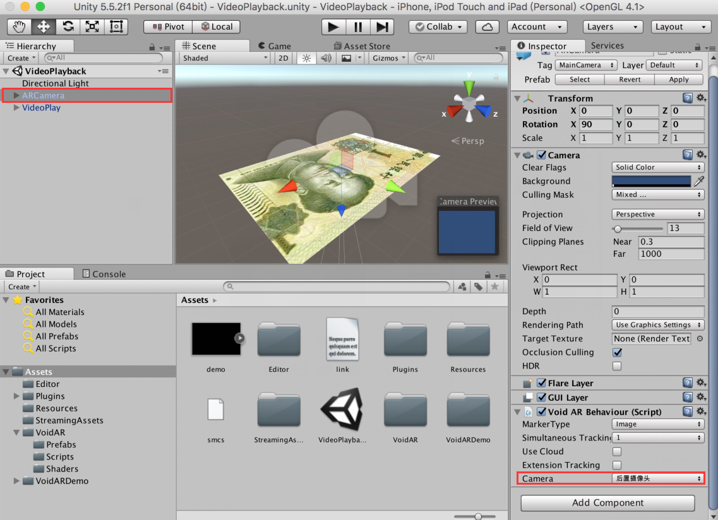718x520 pixels.
Task: Enable the HDR checkbox
Action: point(617,366)
